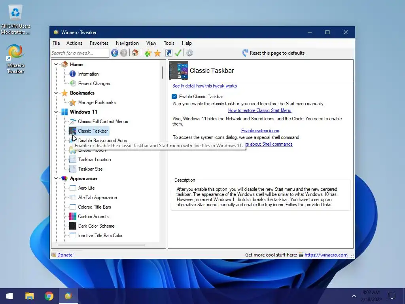Click the Classic Full Context Menus icon
The height and width of the screenshot is (304, 405).
(73, 122)
